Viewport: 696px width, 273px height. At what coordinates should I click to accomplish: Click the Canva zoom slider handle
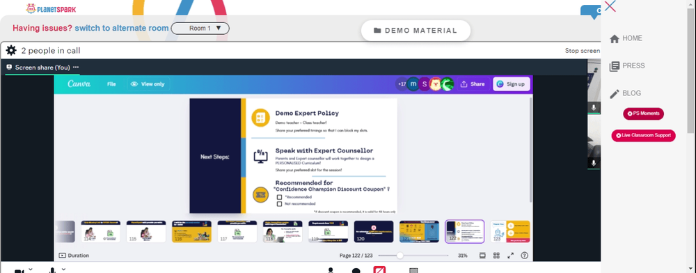(400, 256)
